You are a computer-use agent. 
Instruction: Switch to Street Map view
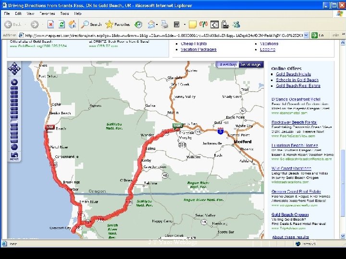point(228,65)
